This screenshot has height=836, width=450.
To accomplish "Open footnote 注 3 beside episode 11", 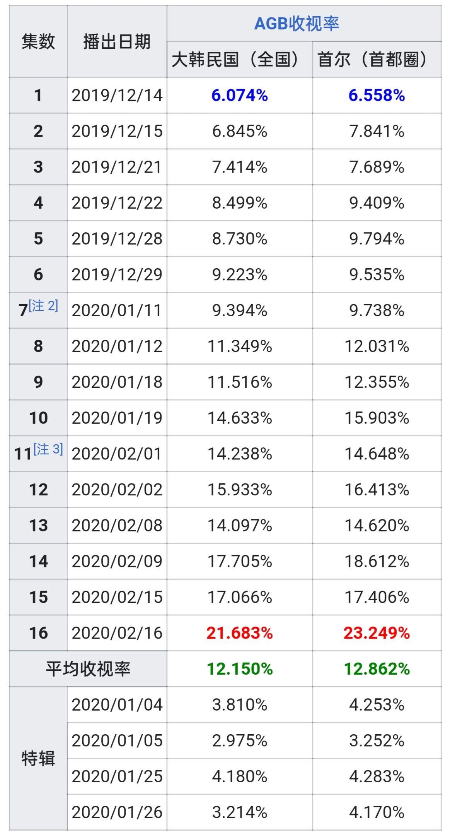I will pos(48,449).
